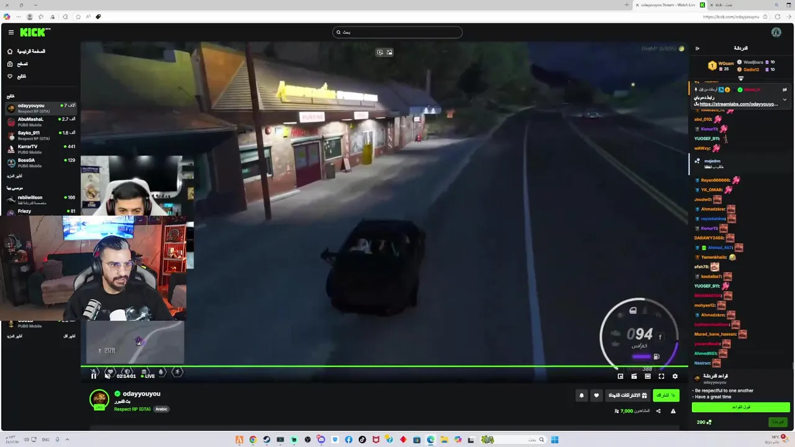Open the user profile avatar menu
Screen dimensions: 795x447
776,32
